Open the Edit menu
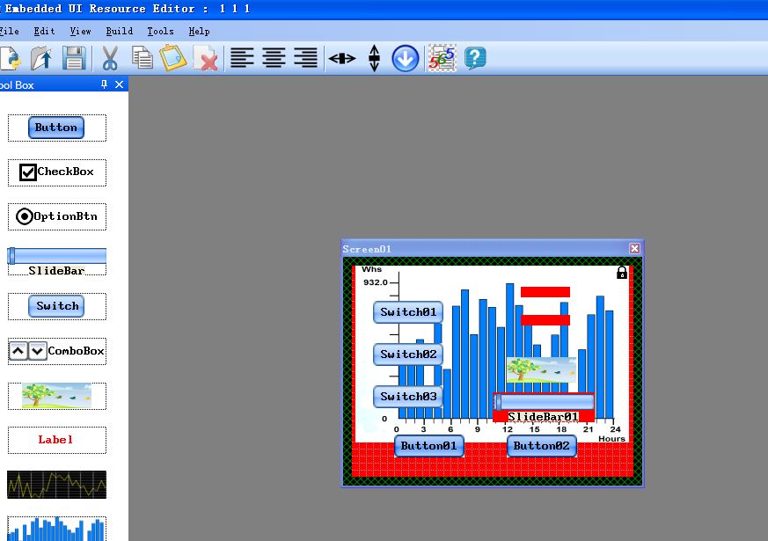Screen dimensions: 768x541 click(x=44, y=31)
